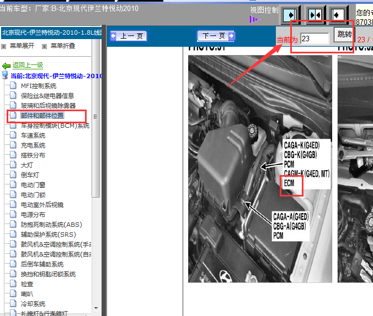Click the tree scrollbar down arrow
This screenshot has width=373, height=316.
[x=96, y=308]
